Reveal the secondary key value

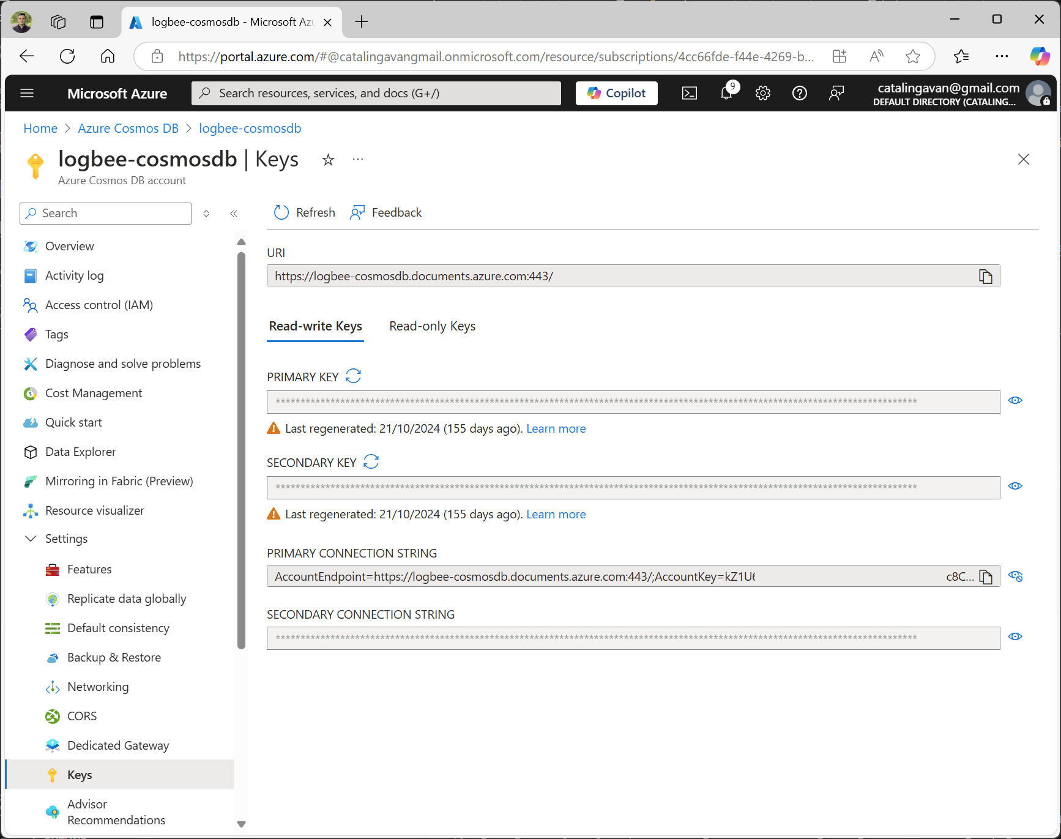click(1015, 486)
